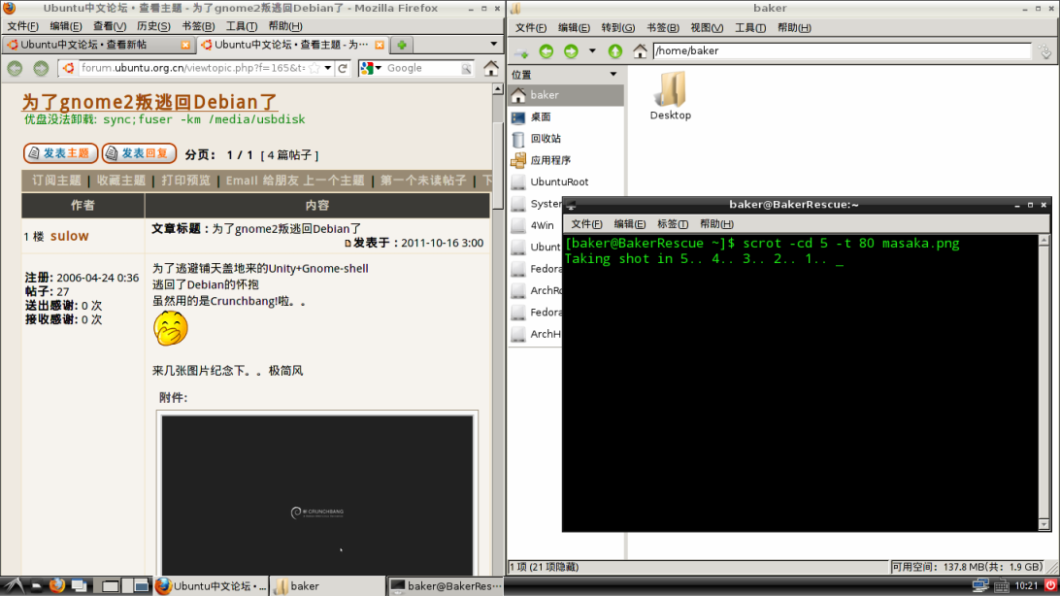The width and height of the screenshot is (1060, 596).
Task: Click the red power icon in tray
Action: 1050,585
